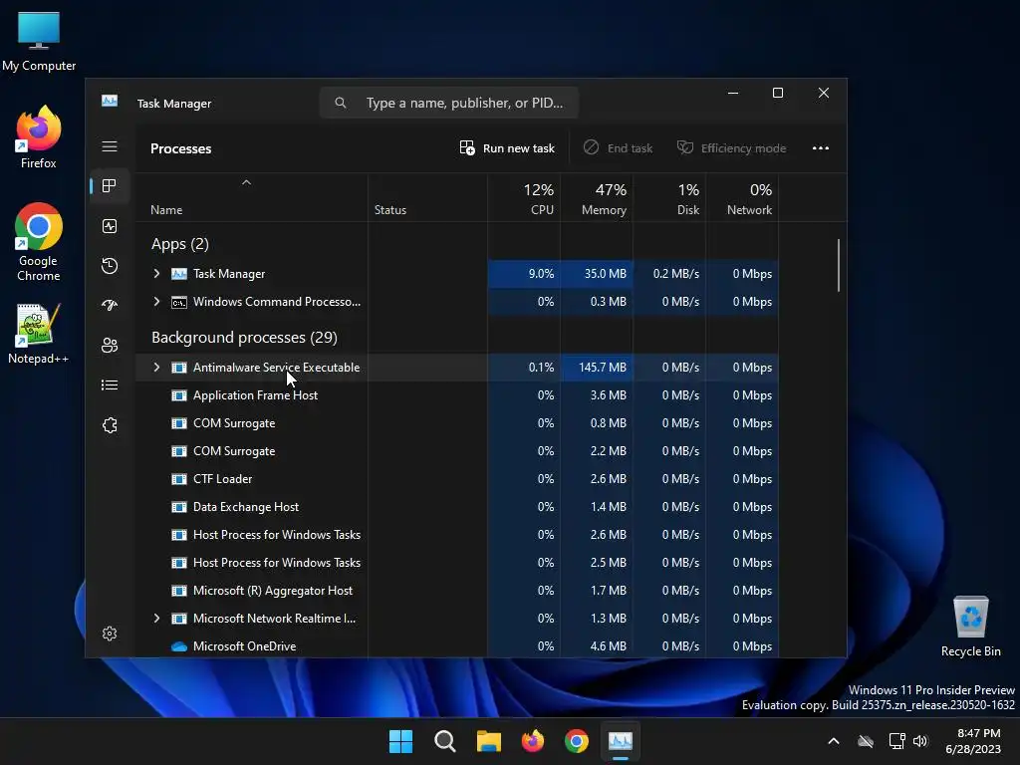Select the Processes page icon in sidebar

click(110, 186)
